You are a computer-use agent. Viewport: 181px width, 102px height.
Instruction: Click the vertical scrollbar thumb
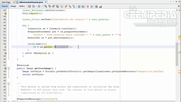(x=177, y=54)
